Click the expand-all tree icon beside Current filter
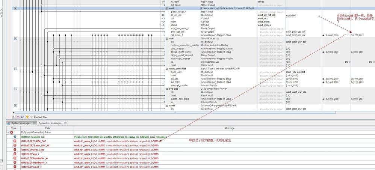The image size is (375, 170). click(14, 117)
